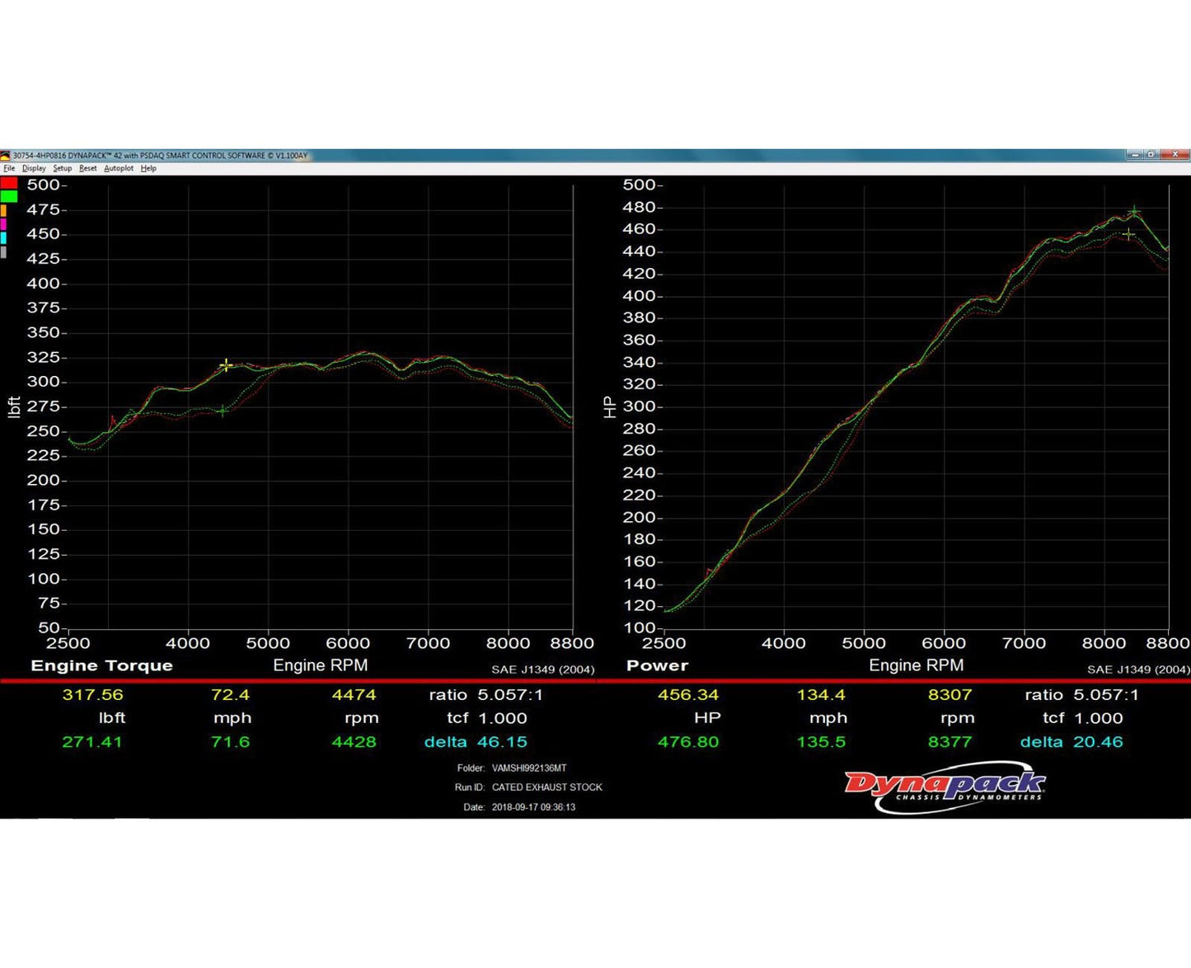Screen dimensions: 1191x968
Task: Open the Help menu
Action: point(148,167)
